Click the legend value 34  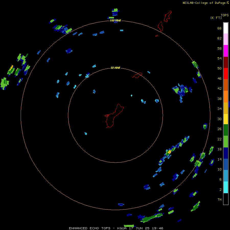[x=220, y=109]
